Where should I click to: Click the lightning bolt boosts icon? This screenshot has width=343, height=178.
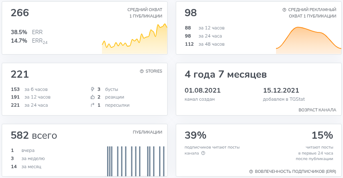(x=92, y=89)
